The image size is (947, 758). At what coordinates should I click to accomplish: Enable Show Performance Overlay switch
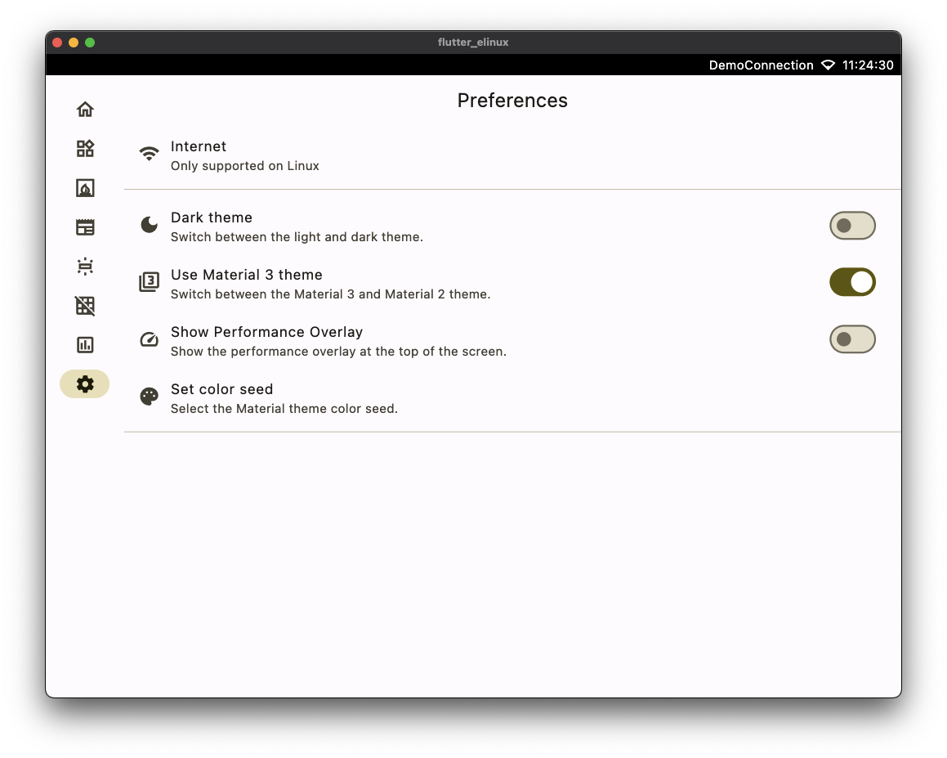(852, 339)
